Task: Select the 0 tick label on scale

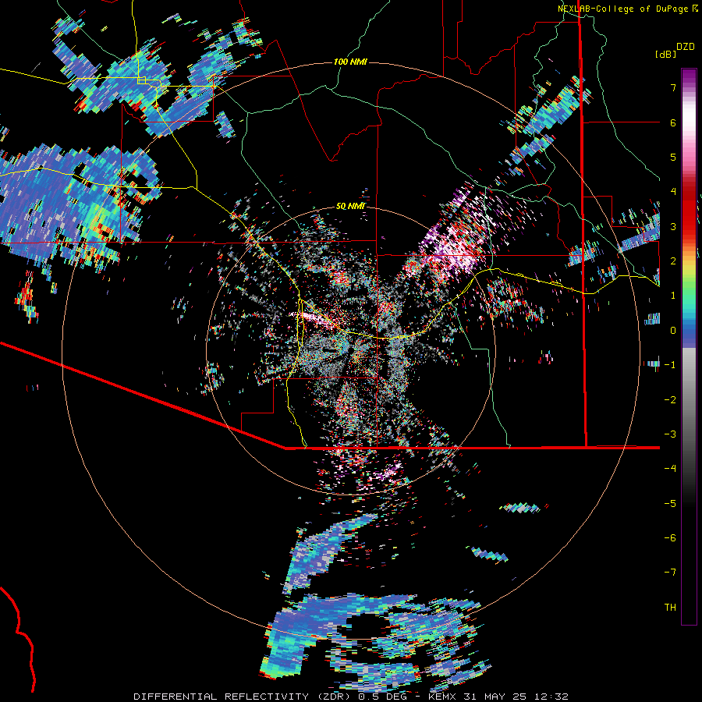Action: 673,331
